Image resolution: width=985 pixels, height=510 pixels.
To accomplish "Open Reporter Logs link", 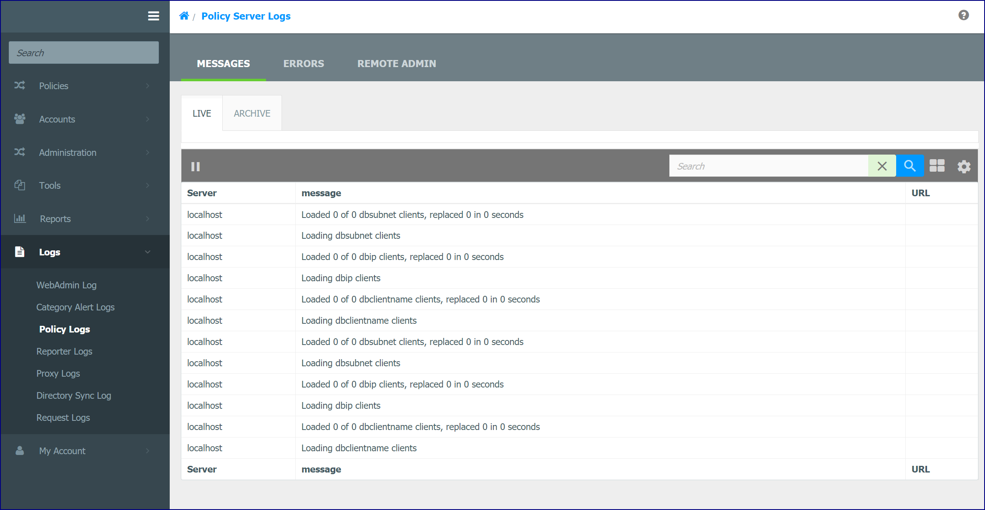I will pyautogui.click(x=64, y=351).
